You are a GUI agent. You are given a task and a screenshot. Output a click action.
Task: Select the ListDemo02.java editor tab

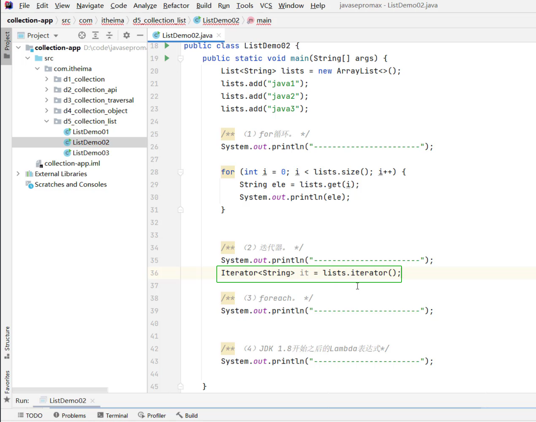point(187,35)
